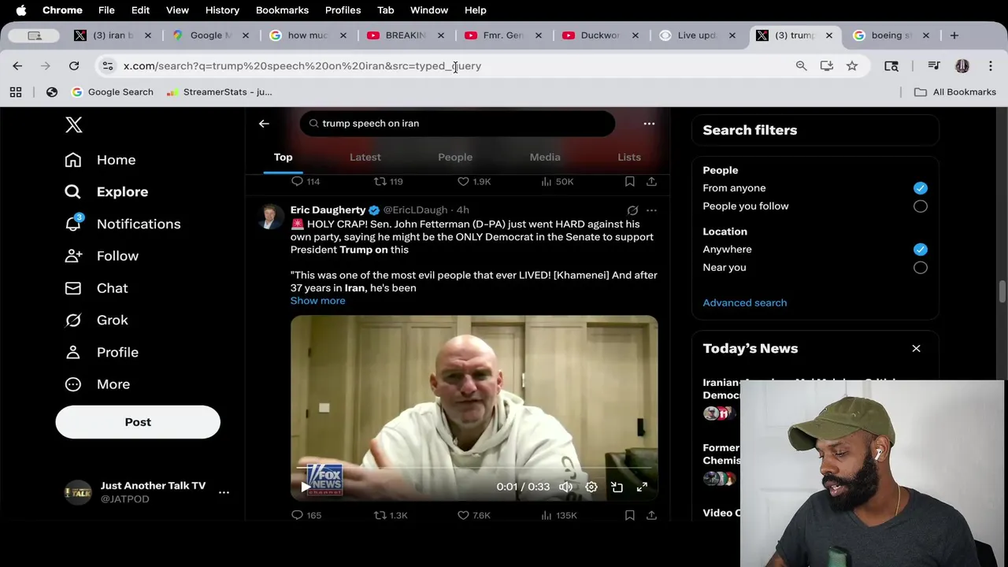Open Chat in the sidebar
The image size is (1008, 567).
pyautogui.click(x=96, y=288)
